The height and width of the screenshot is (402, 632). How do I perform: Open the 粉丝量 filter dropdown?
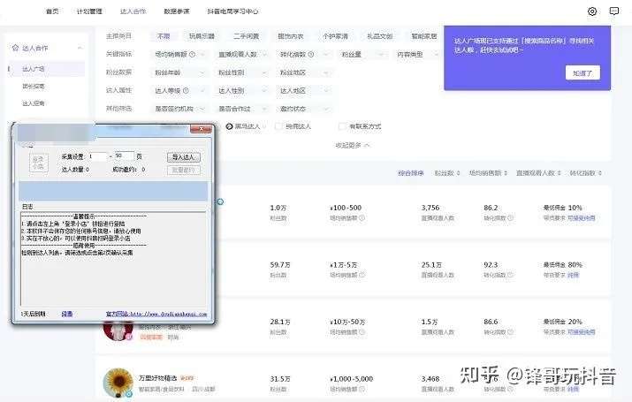[x=362, y=54]
